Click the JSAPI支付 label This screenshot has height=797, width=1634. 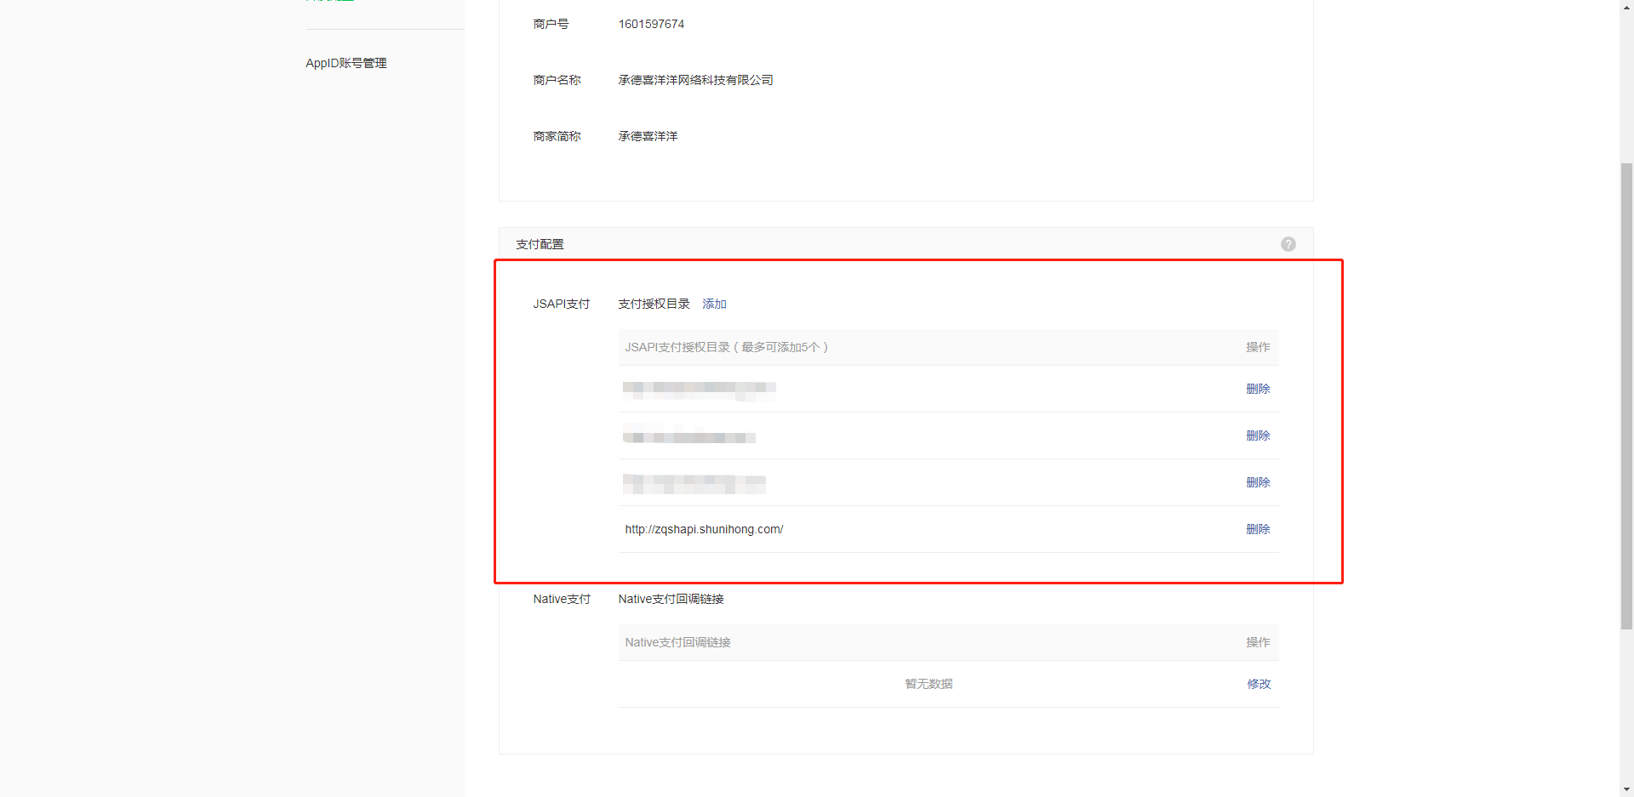tap(561, 304)
